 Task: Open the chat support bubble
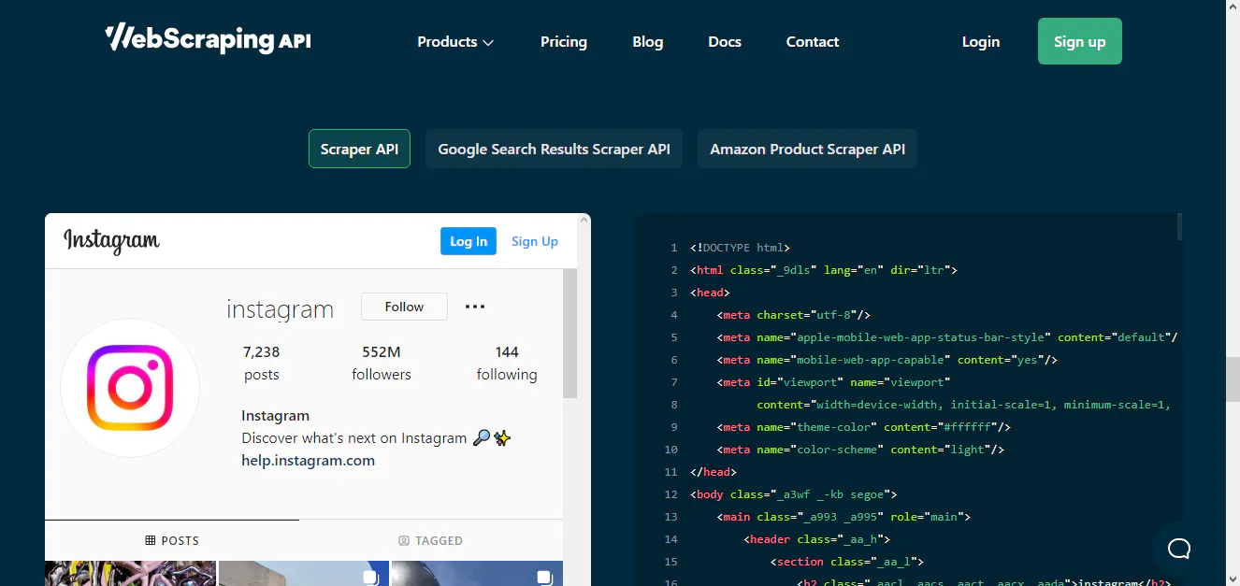click(1178, 549)
